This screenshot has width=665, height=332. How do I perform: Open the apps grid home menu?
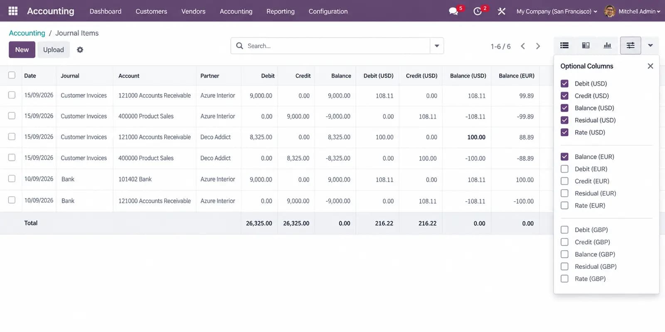tap(13, 11)
